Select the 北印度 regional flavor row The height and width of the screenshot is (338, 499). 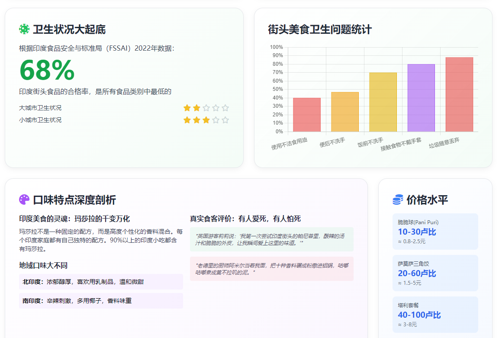101,282
